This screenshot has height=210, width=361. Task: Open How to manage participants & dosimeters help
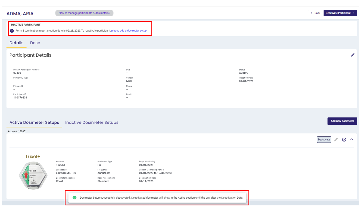pos(84,13)
